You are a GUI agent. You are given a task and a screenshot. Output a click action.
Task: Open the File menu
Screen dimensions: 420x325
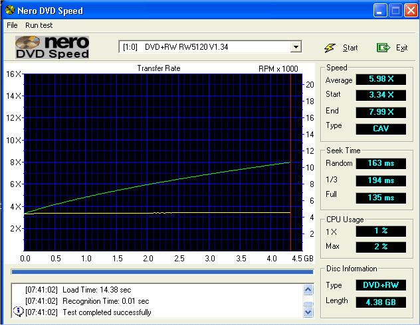coord(12,25)
